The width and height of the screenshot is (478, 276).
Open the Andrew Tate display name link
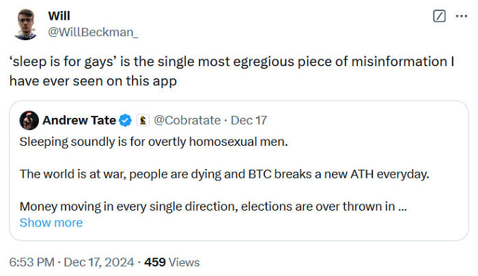(79, 121)
